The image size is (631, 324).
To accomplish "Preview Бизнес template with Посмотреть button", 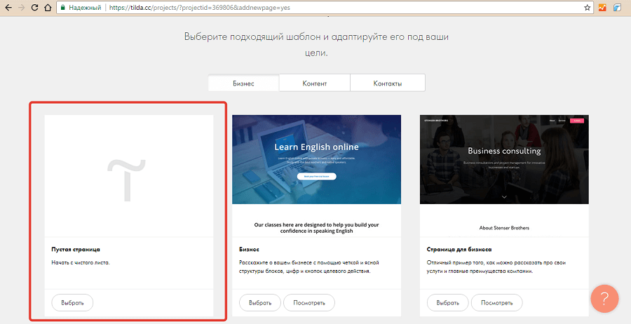I will coord(309,303).
